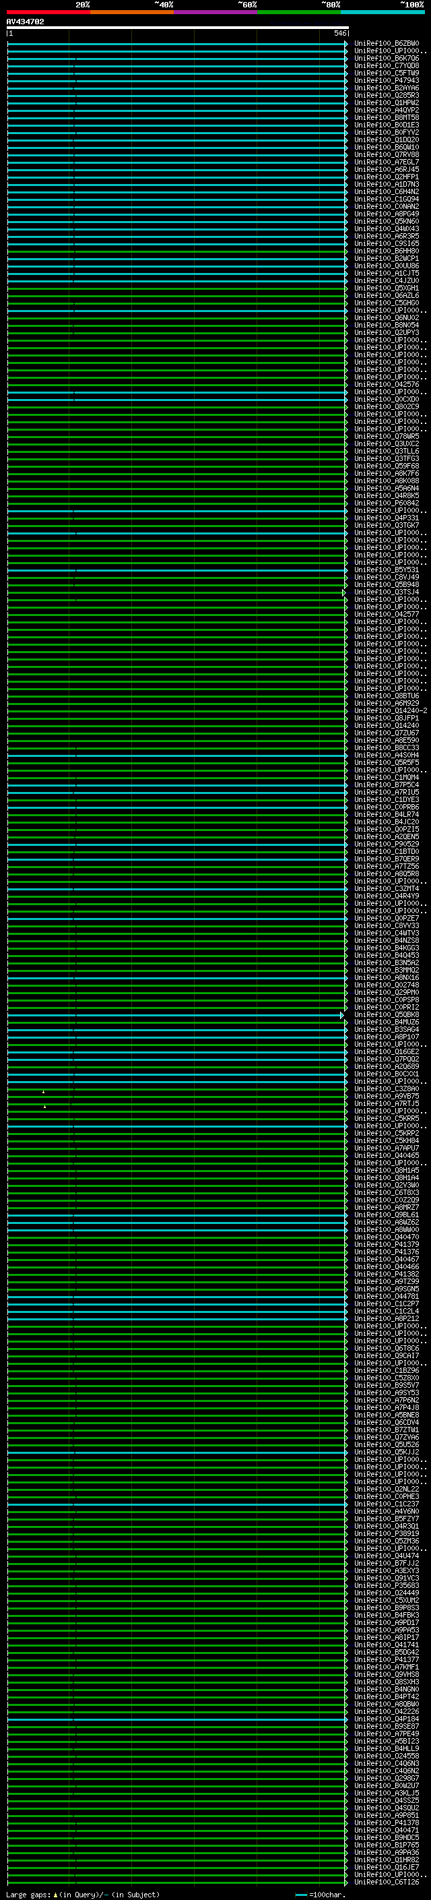Click the orange ~40% identity color segment

click(x=132, y=12)
